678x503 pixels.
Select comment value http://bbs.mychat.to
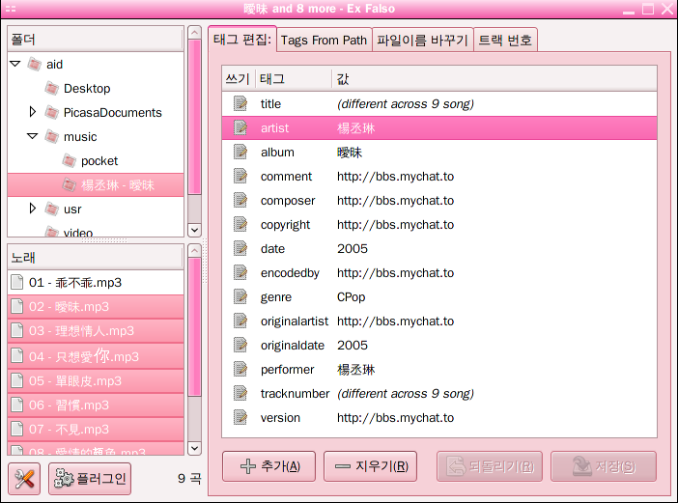[x=396, y=177]
